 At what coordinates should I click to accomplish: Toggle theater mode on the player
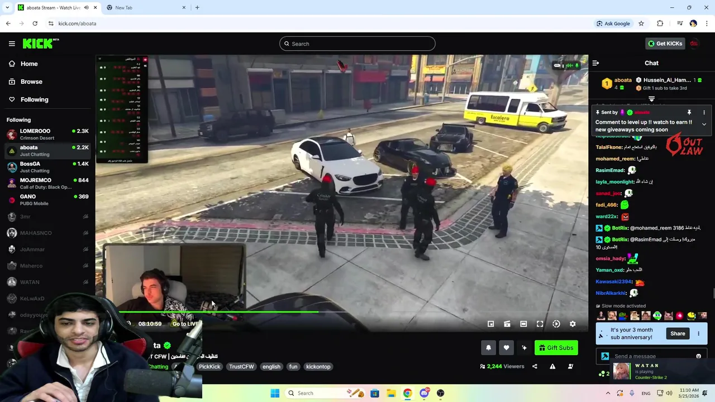[x=523, y=324]
